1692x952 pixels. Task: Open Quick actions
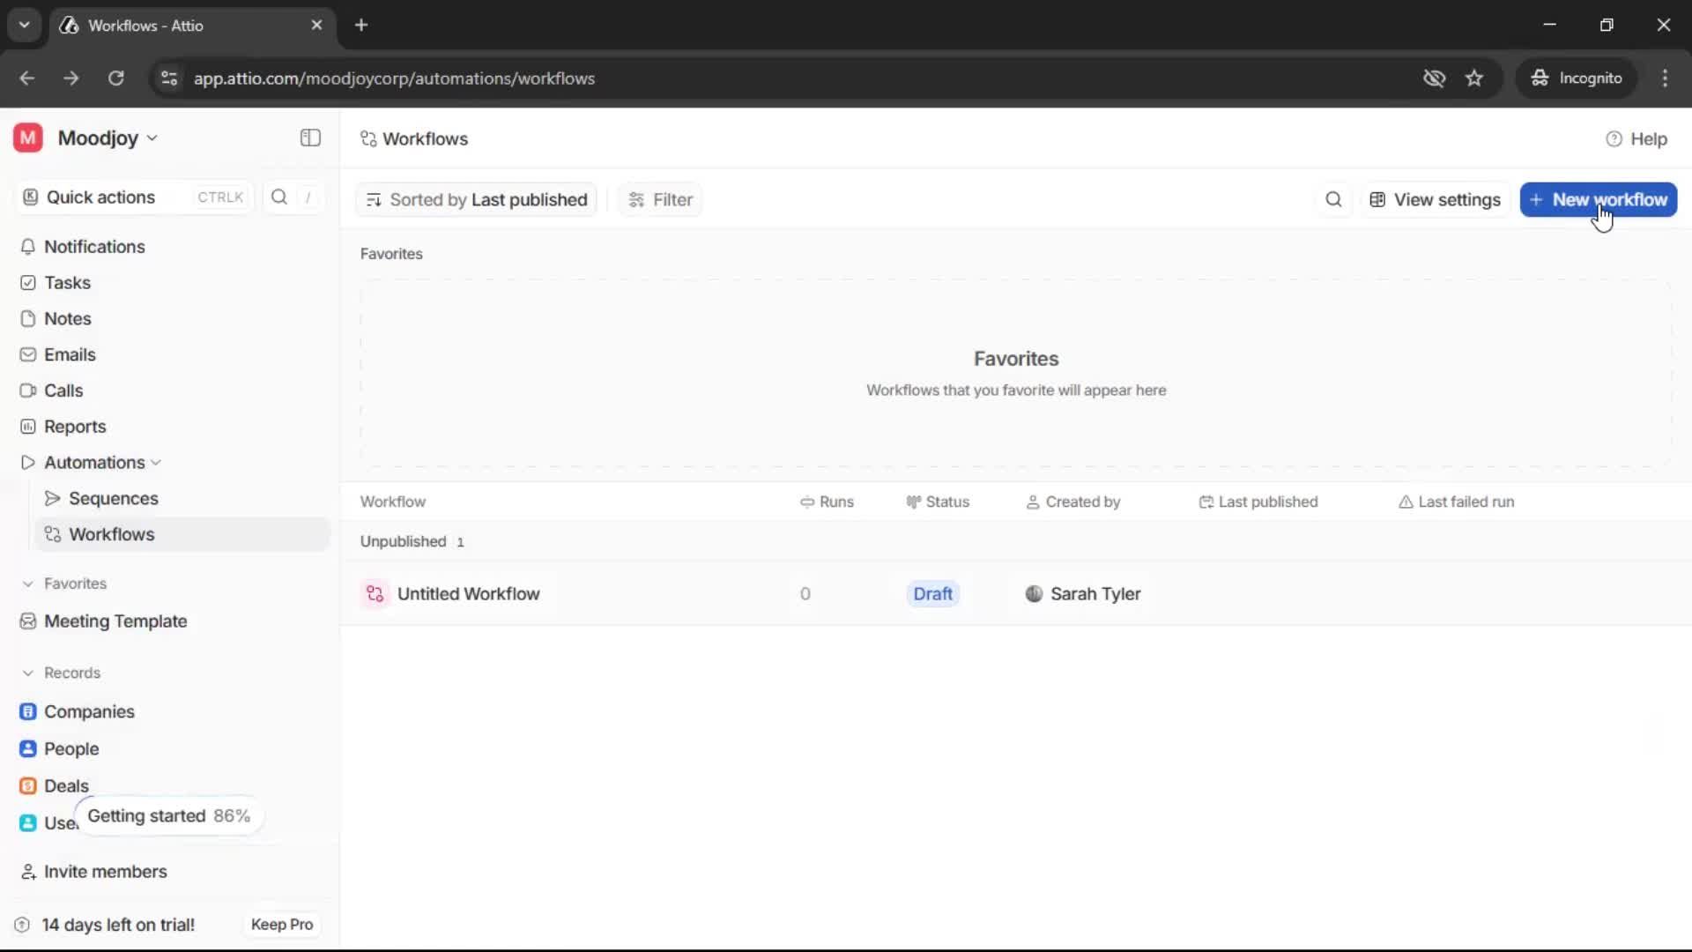[134, 197]
